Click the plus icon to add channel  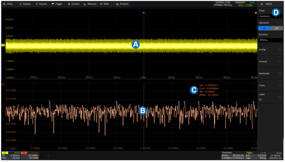[48, 156]
